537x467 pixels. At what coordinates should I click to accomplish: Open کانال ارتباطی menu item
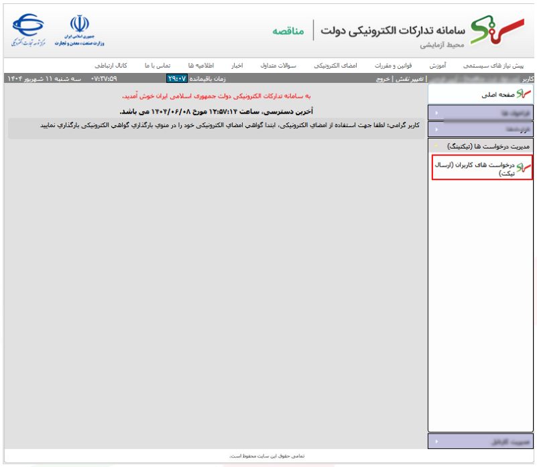click(x=111, y=66)
